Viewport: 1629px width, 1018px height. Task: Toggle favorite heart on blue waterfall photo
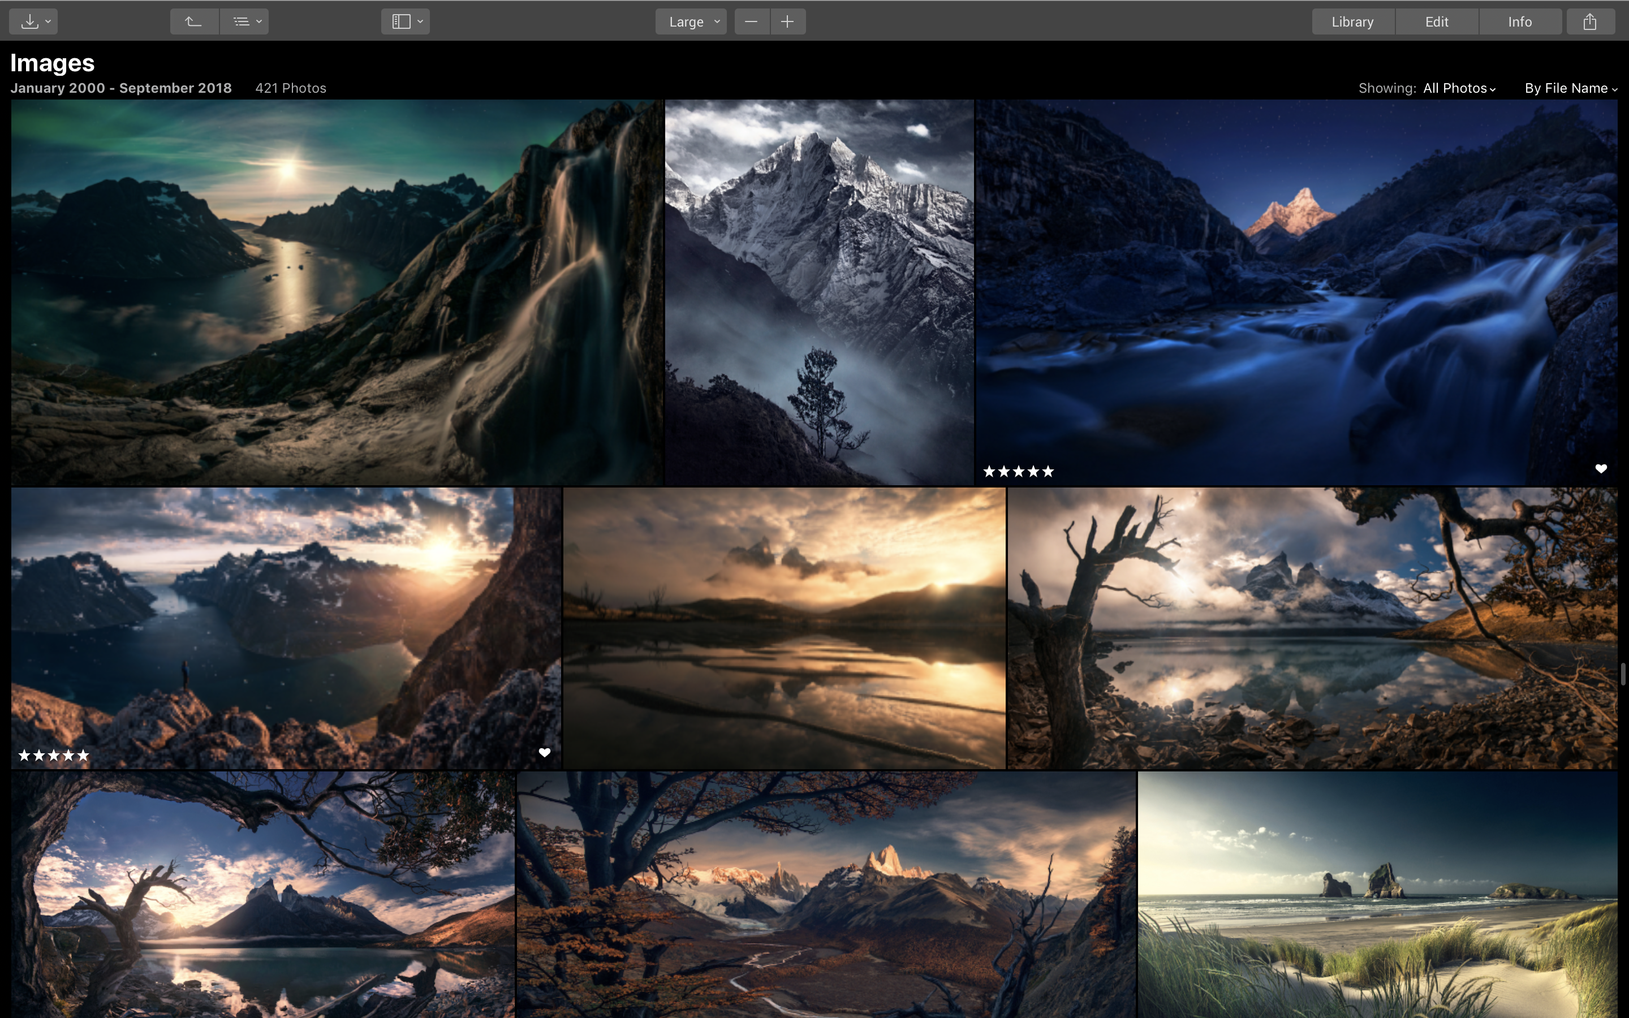(x=1601, y=469)
